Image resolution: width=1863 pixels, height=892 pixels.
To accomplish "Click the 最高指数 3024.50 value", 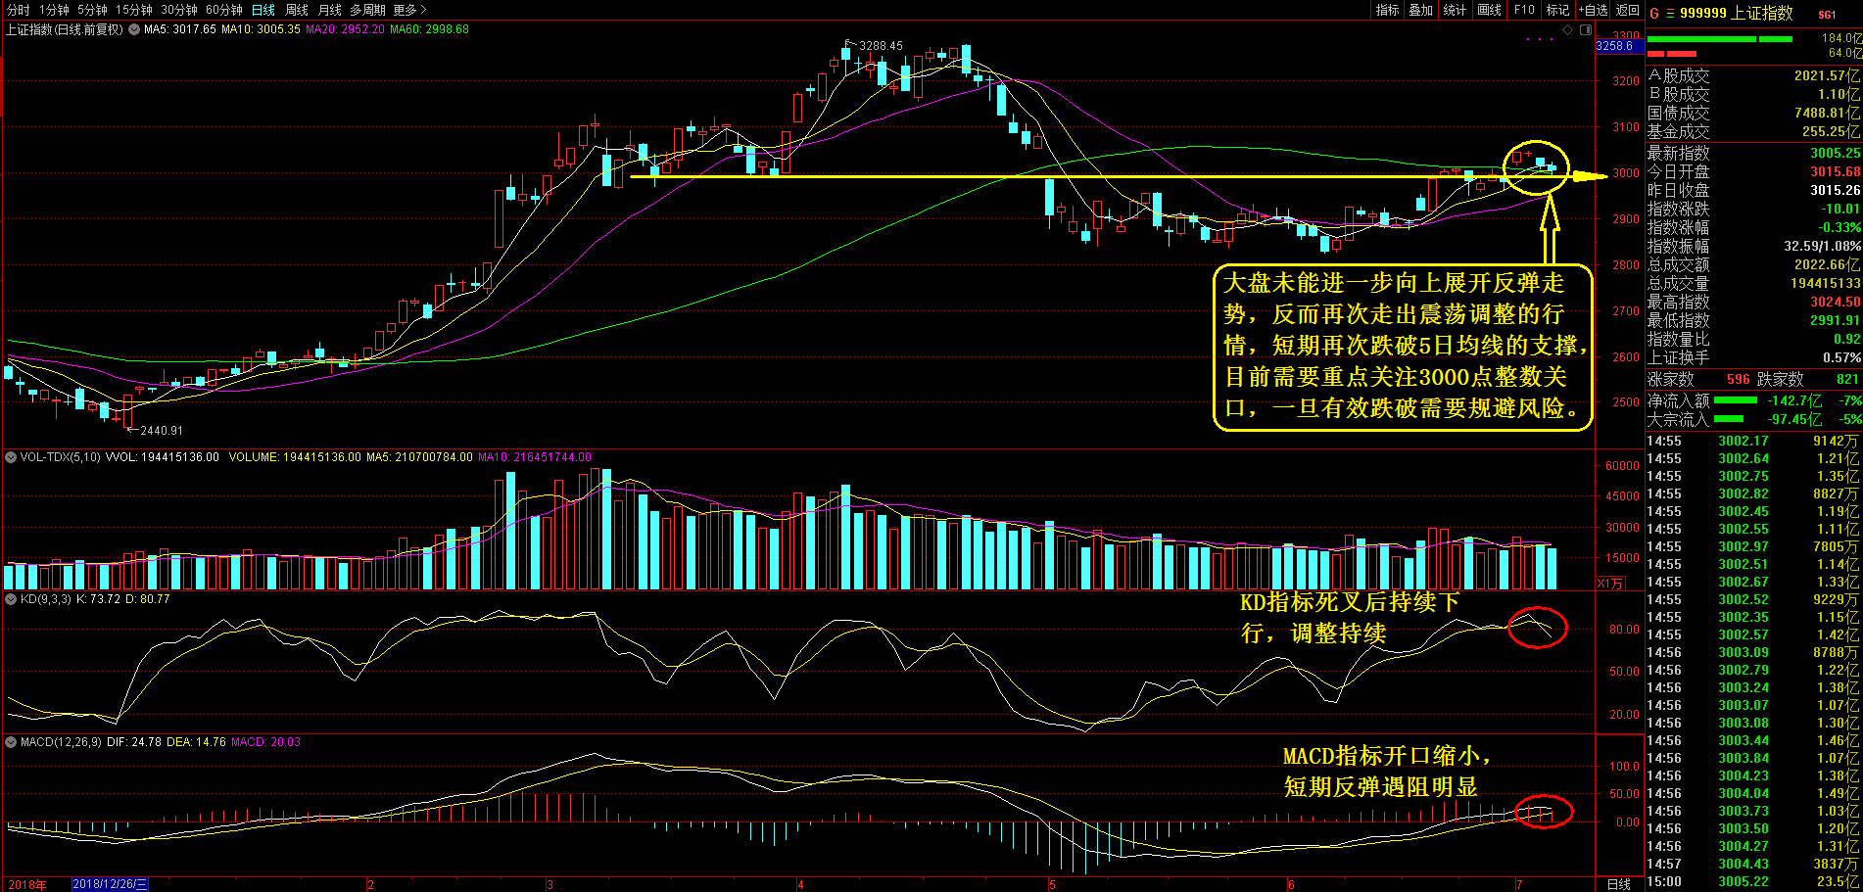I will coord(1835,302).
